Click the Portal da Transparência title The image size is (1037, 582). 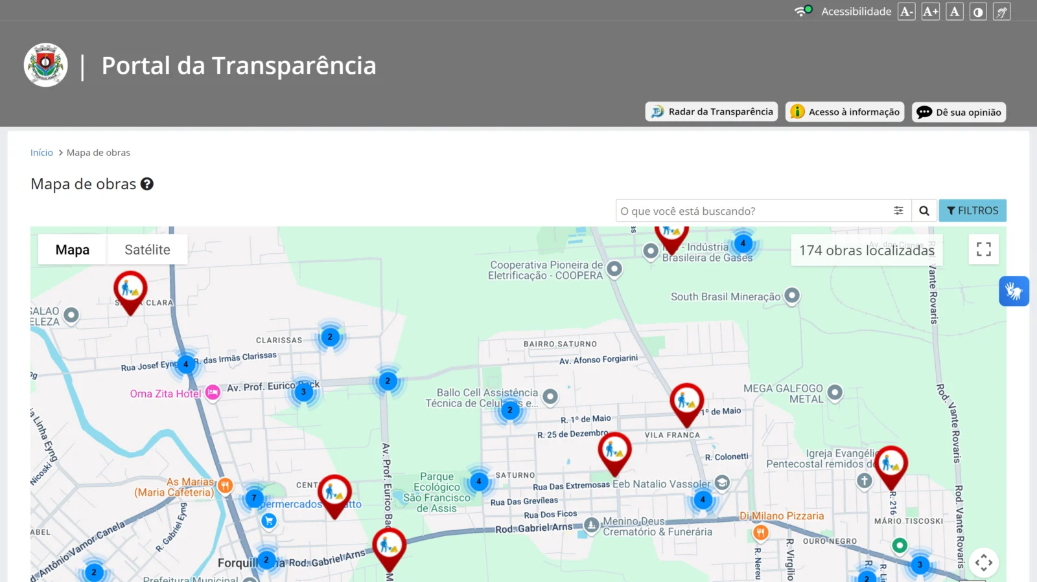(239, 65)
